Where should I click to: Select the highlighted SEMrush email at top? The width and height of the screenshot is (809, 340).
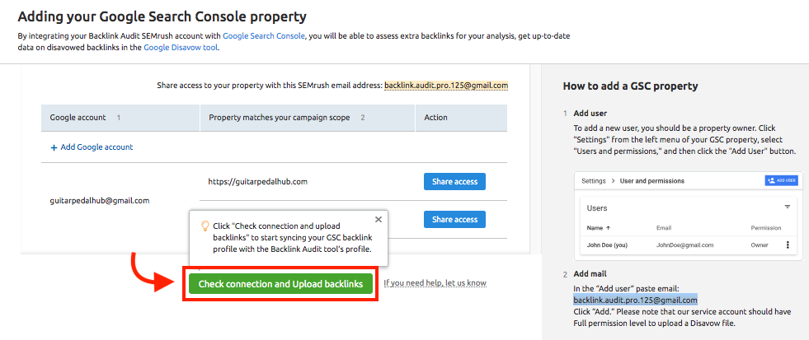[446, 85]
